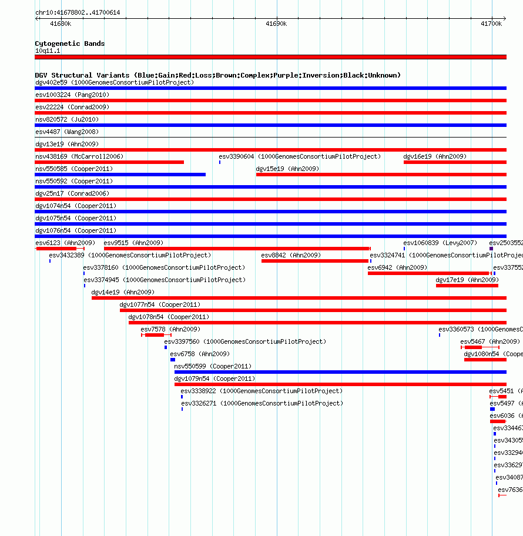
Task: Select the dgv14e19 (Ahn2009) label
Action: 123,292
